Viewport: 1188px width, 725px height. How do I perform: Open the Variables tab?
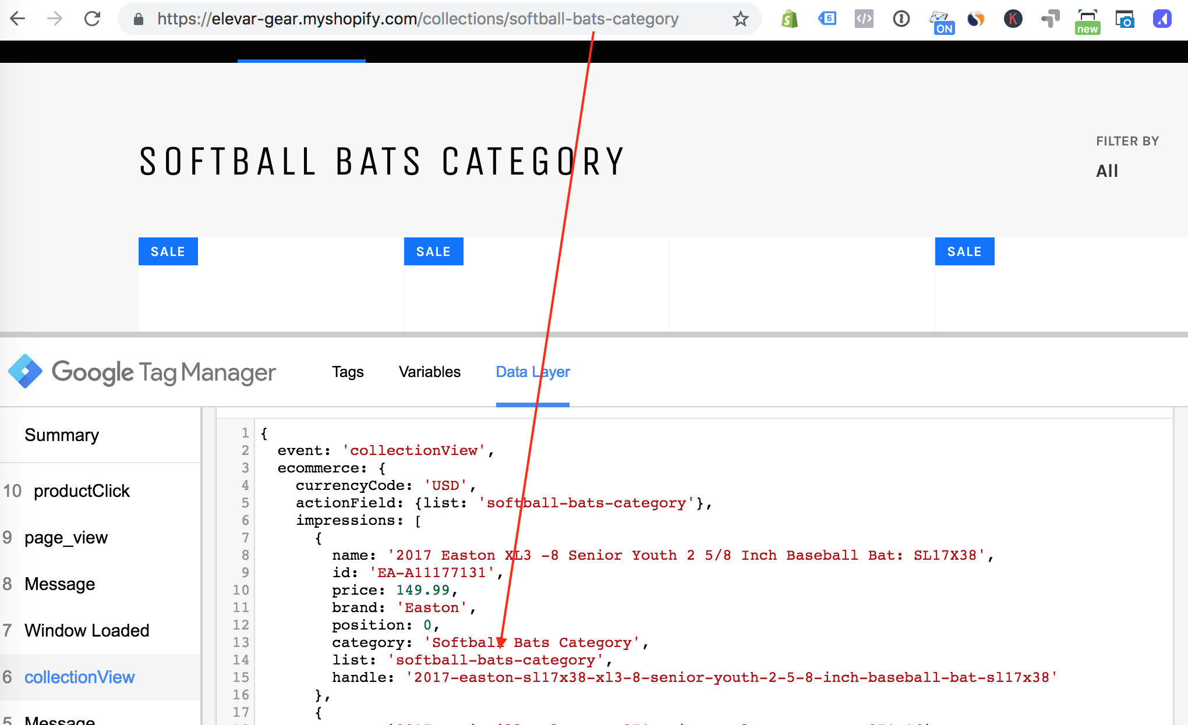[x=429, y=372]
